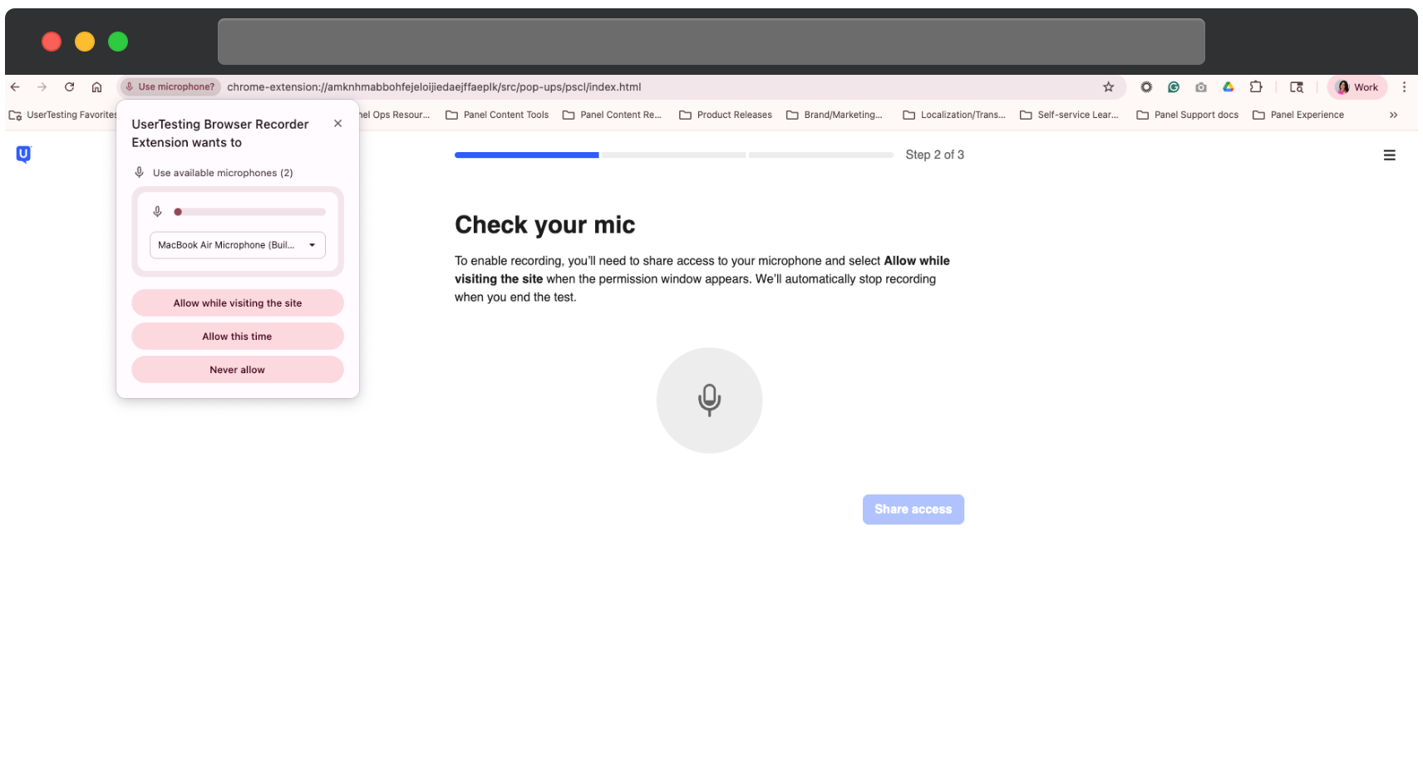Click the gray camera extension icon
Image resolution: width=1423 pixels, height=773 pixels.
tap(1201, 86)
